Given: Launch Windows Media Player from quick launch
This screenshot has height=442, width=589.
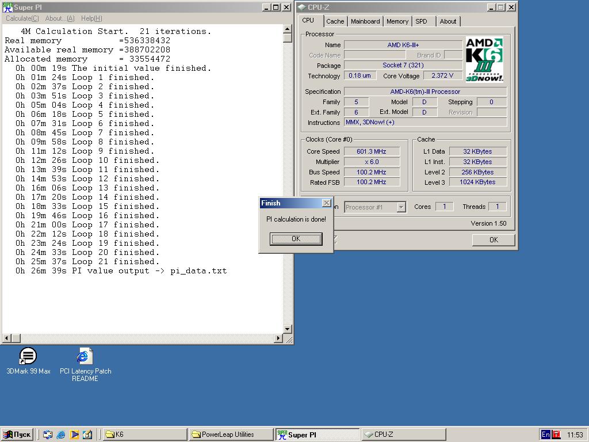Looking at the screenshot, I should coord(74,435).
